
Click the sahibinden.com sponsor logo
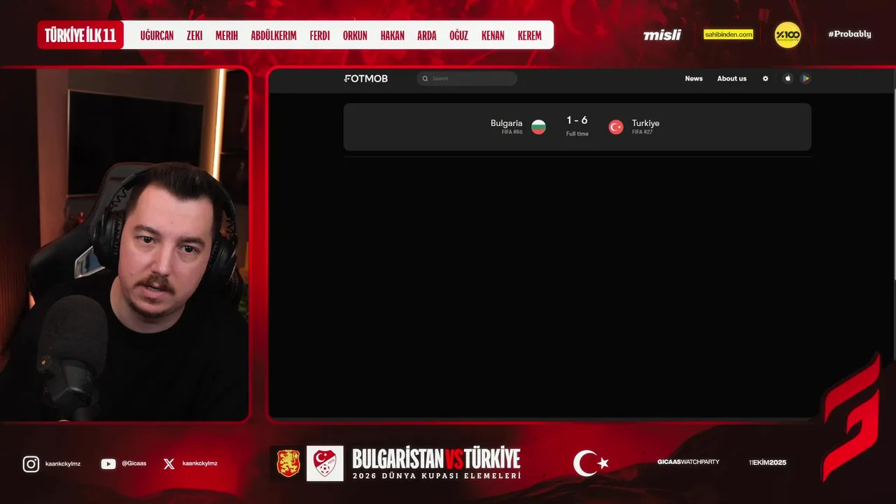(728, 34)
